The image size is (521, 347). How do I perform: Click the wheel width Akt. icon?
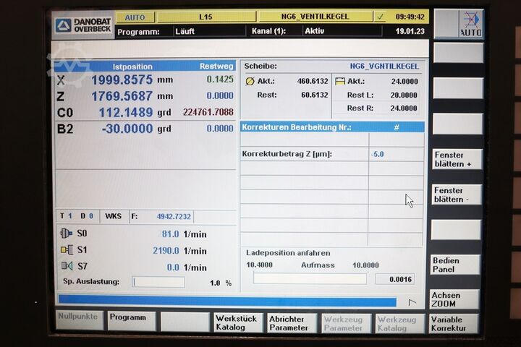click(340, 81)
